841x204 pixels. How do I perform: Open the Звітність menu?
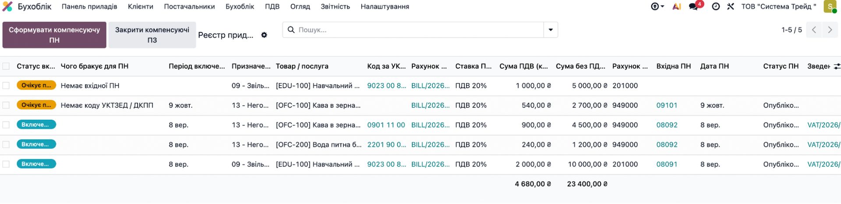[335, 7]
